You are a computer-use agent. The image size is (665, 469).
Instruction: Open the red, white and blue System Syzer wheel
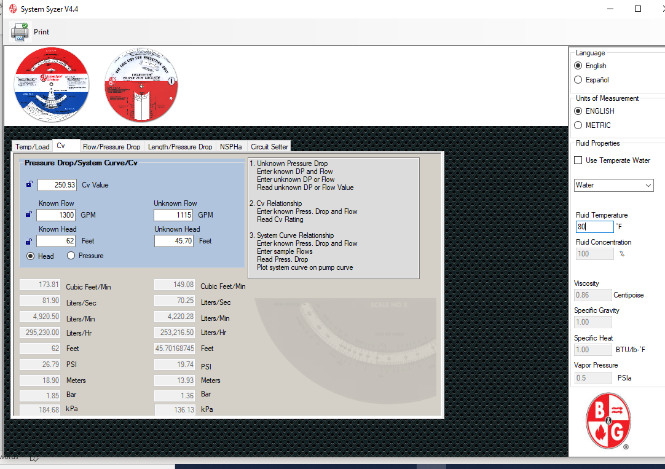click(x=52, y=85)
